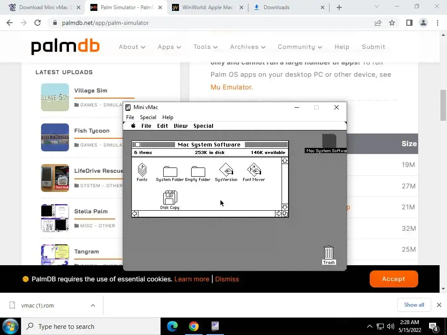Accept PalmDB cookies

(x=394, y=279)
